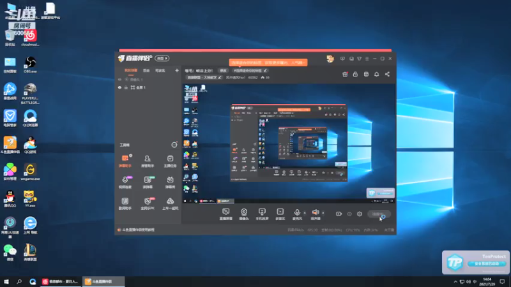Open the skin (shirt) icon in title bar
This screenshot has width=511, height=287.
359,59
